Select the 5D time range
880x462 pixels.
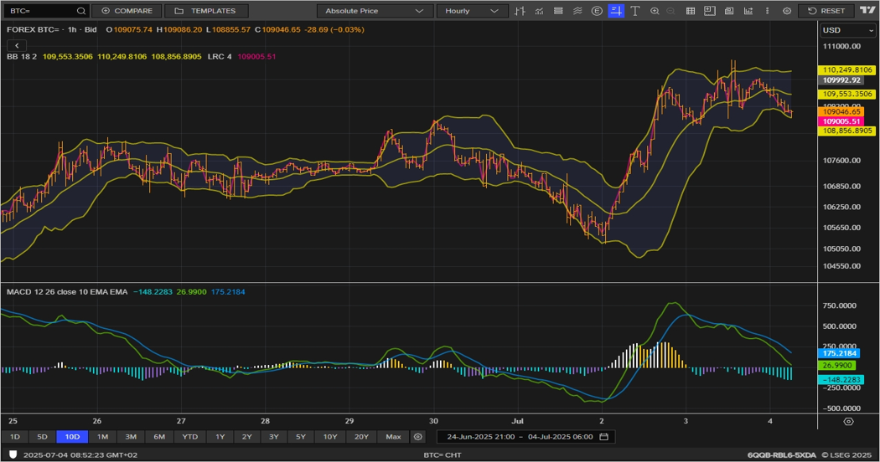click(42, 437)
